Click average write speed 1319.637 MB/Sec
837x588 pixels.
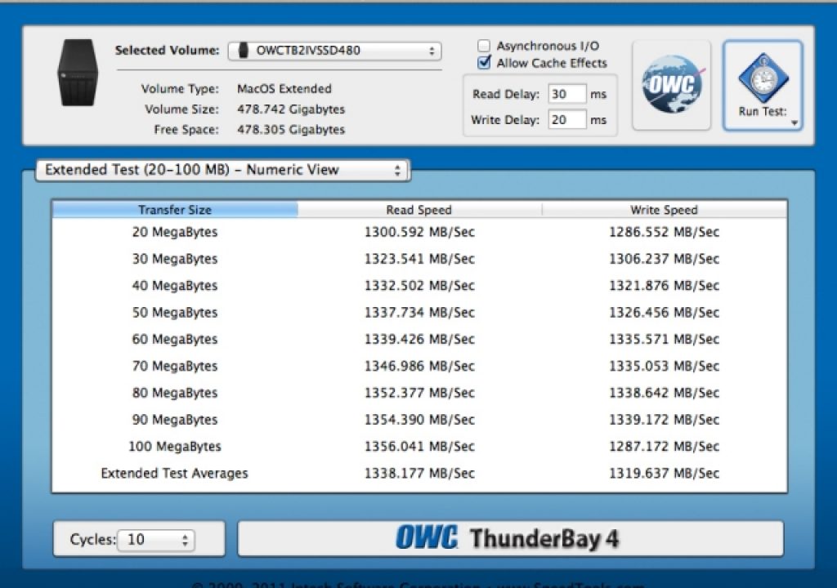click(664, 474)
